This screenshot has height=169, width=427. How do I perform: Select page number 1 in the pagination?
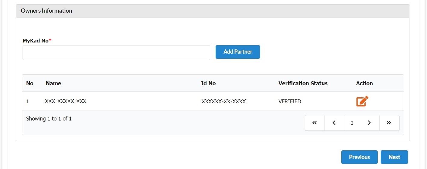point(352,123)
